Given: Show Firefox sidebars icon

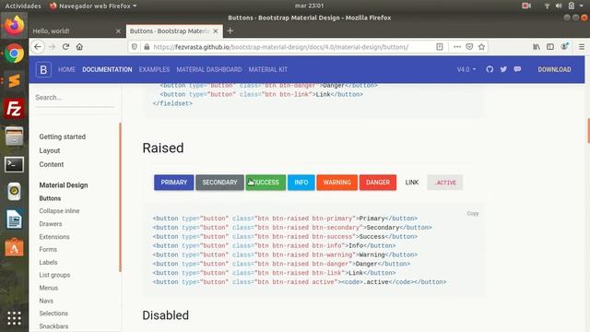Looking at the screenshot, I should pos(550,47).
